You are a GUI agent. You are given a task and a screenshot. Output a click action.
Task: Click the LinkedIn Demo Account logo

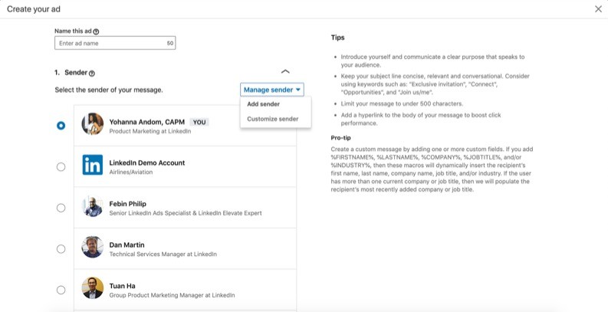93,166
